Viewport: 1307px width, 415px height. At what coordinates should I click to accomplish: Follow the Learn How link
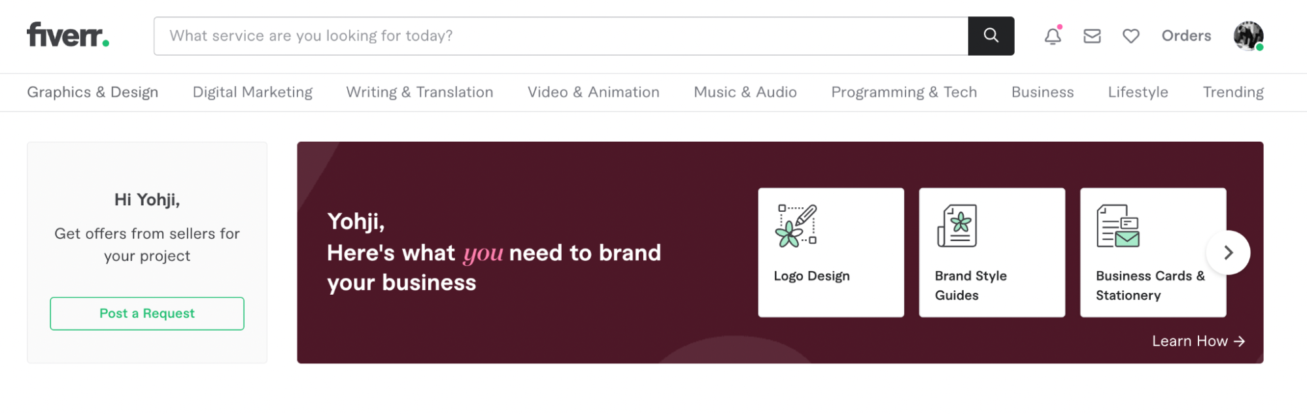click(1198, 341)
